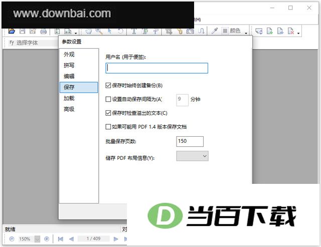Viewport: 321px width, 247px height.
Task: Select the 加载 settings category
Action: click(x=79, y=98)
